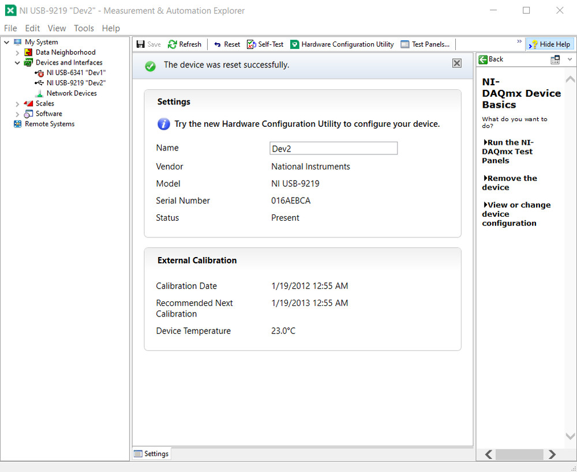The height and width of the screenshot is (472, 577).
Task: Open the File menu
Action: pos(10,28)
